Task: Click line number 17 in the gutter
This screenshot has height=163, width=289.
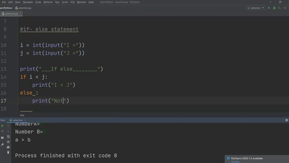Action: coord(4,101)
